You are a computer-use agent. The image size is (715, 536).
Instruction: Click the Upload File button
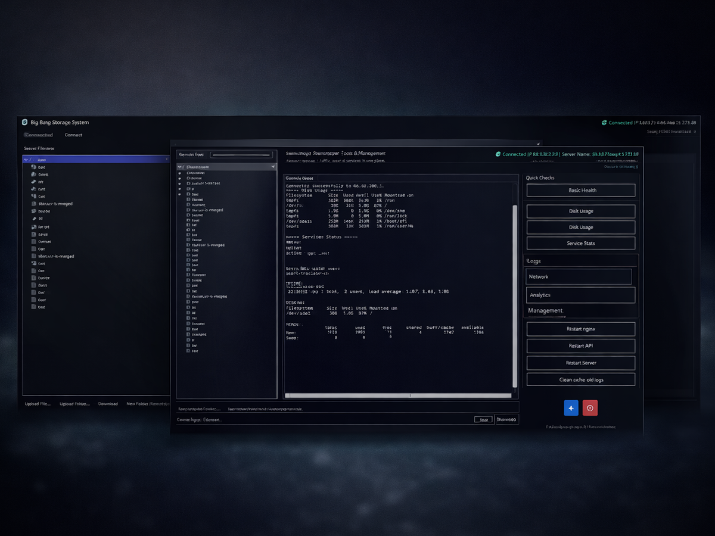(x=38, y=404)
